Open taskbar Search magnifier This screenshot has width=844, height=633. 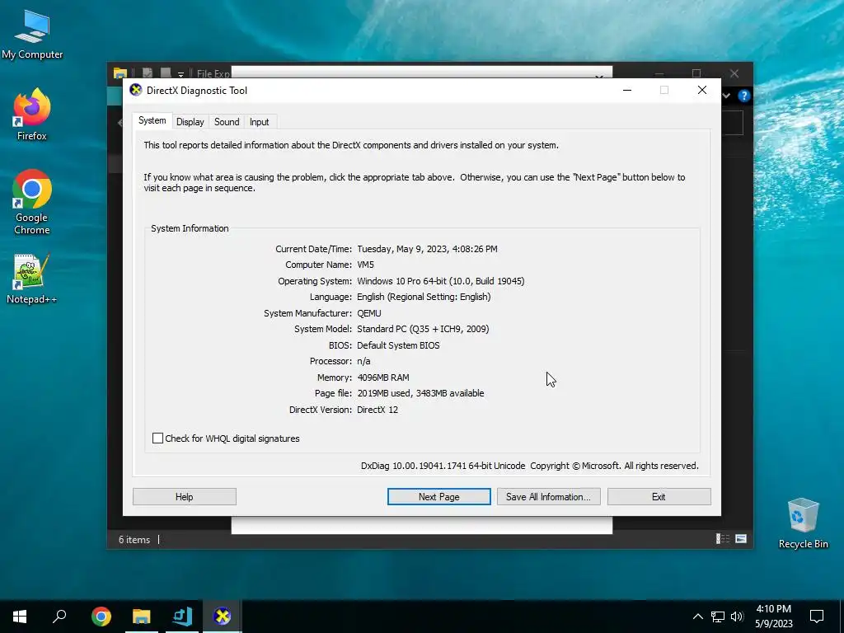[x=59, y=617]
